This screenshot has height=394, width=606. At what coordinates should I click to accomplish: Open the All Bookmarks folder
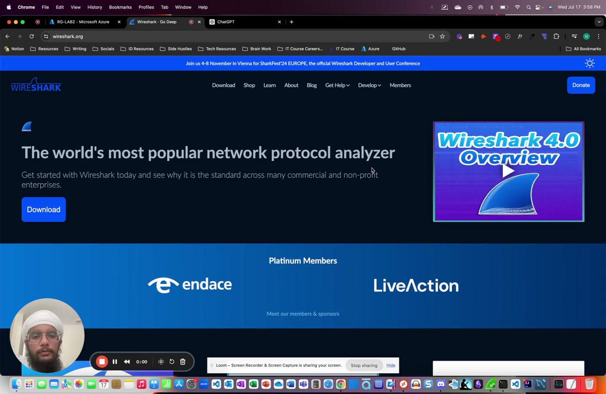(583, 49)
